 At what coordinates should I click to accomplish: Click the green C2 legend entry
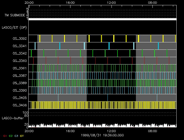point(11,136)
